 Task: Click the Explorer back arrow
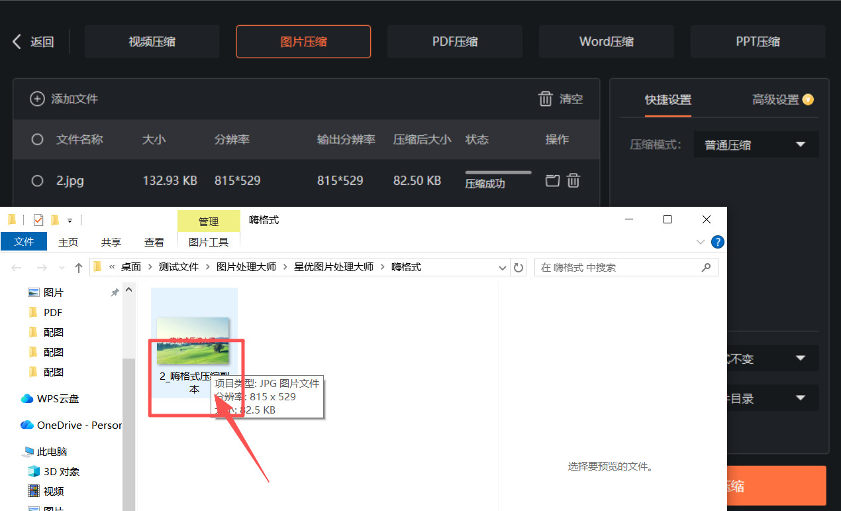pos(17,268)
